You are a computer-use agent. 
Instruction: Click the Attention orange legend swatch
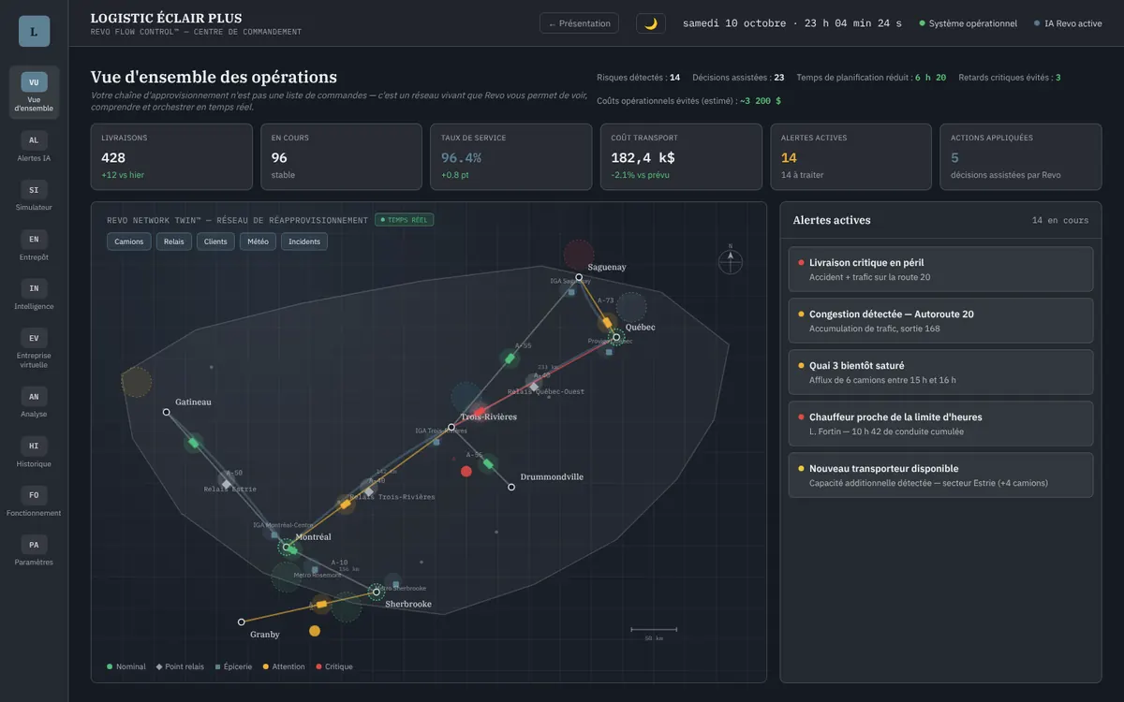(265, 666)
